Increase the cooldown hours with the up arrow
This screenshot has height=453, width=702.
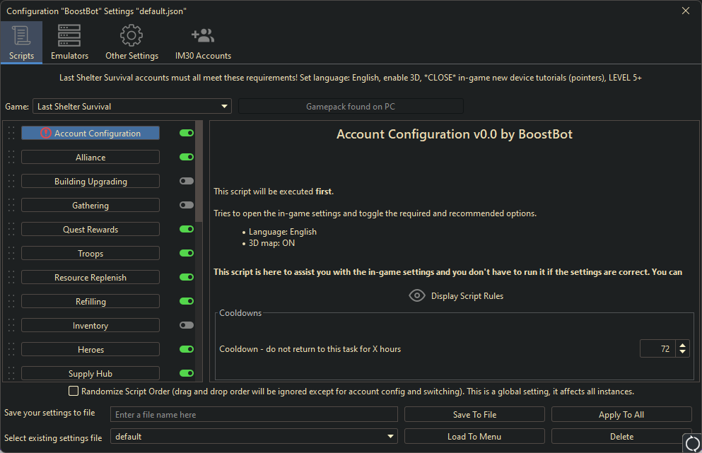click(x=682, y=344)
